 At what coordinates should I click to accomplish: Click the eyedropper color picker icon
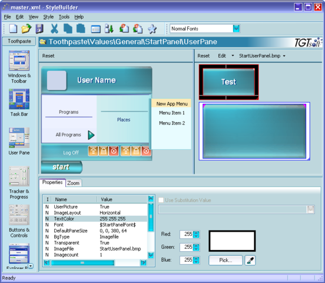coord(250,261)
